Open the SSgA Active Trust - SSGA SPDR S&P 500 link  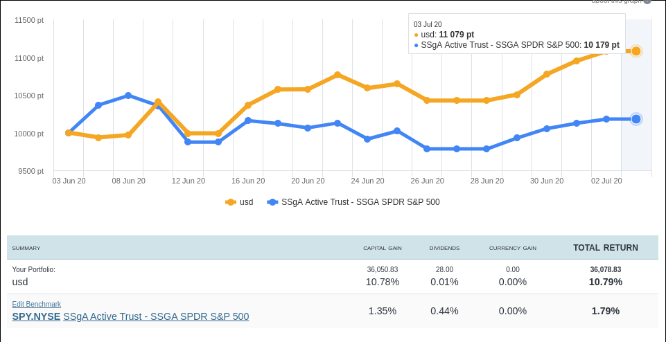point(156,316)
